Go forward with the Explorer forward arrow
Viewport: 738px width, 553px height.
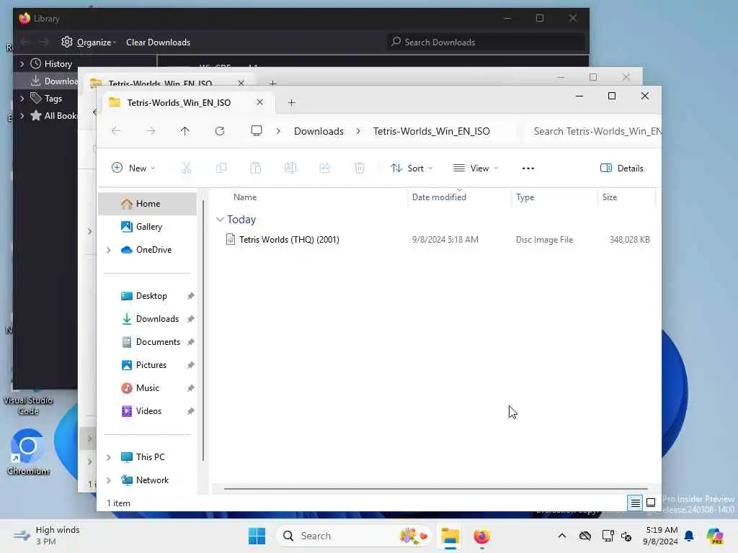click(x=151, y=131)
